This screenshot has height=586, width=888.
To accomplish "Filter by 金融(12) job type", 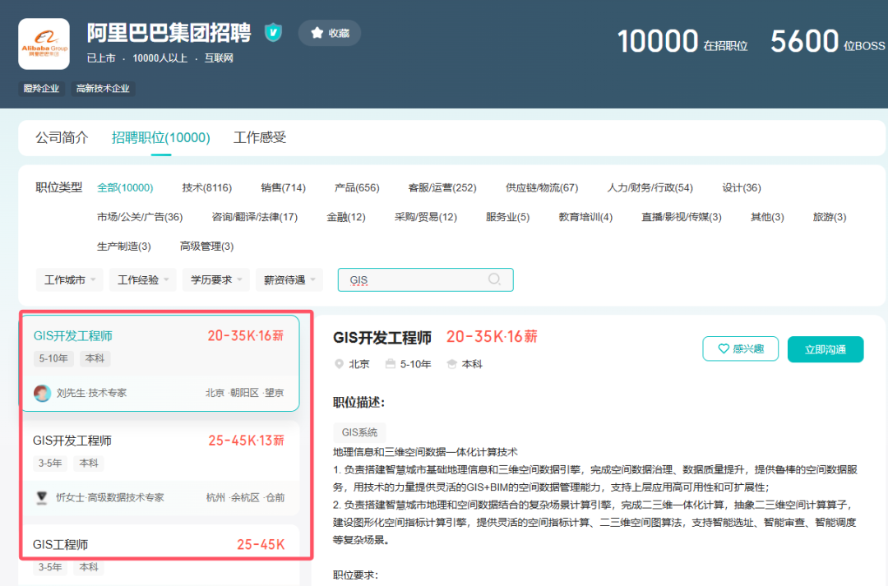I will click(346, 217).
